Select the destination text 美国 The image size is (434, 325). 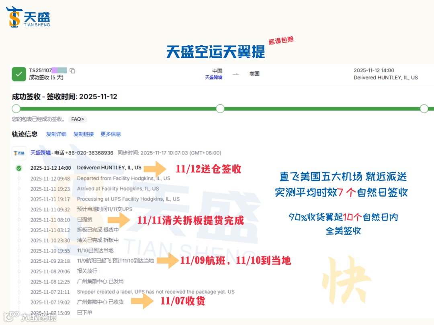click(x=254, y=74)
